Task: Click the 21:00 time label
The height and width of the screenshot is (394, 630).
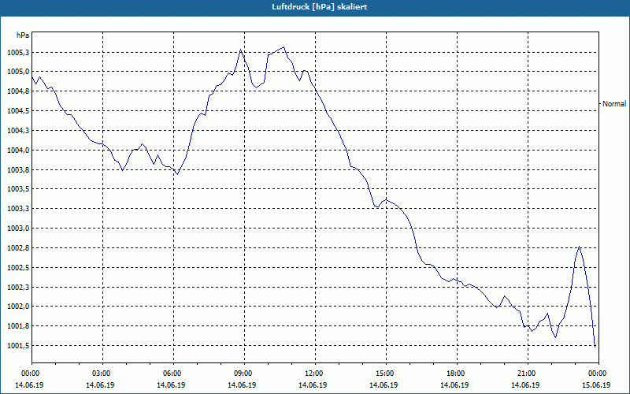Action: (525, 374)
